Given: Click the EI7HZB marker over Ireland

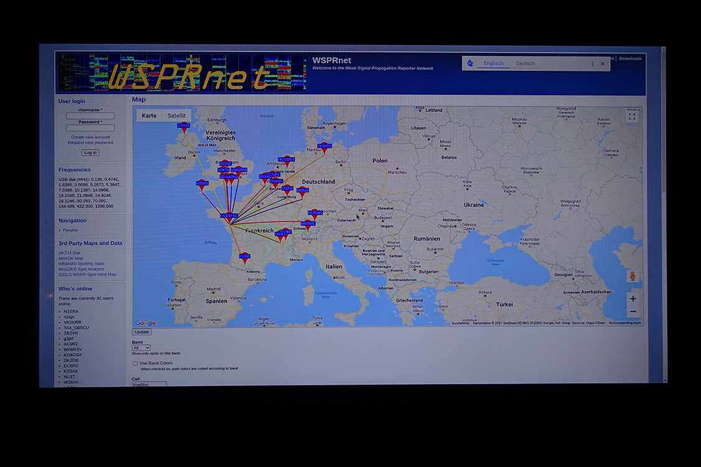Looking at the screenshot, I should coord(184,128).
